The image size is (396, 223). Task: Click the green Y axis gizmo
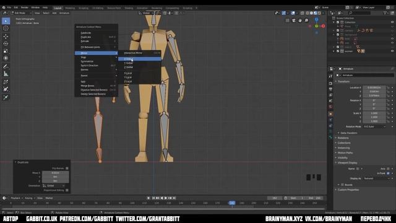(x=317, y=26)
